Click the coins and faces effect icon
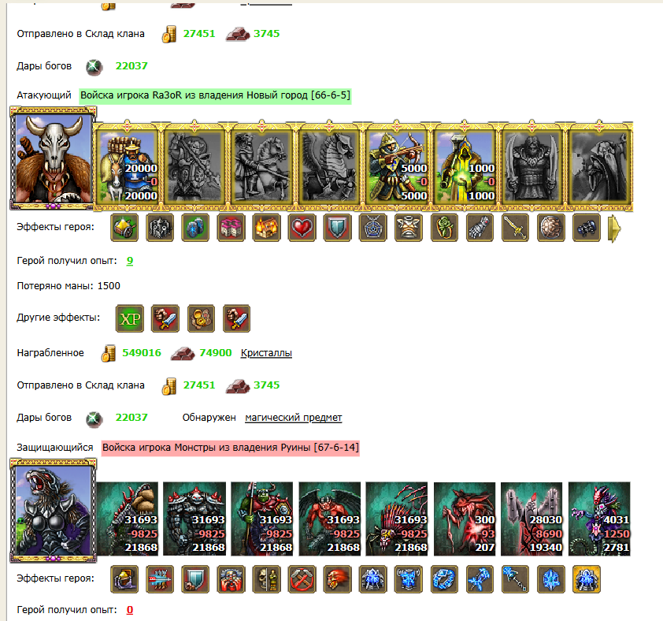The width and height of the screenshot is (663, 621). [x=202, y=318]
